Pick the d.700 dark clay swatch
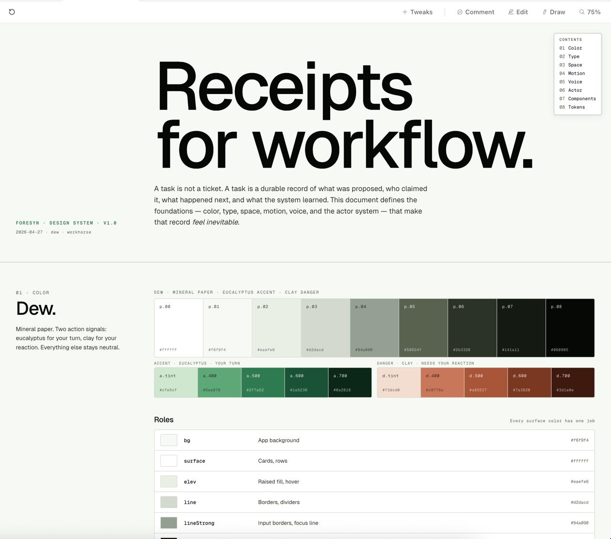 tap(573, 383)
